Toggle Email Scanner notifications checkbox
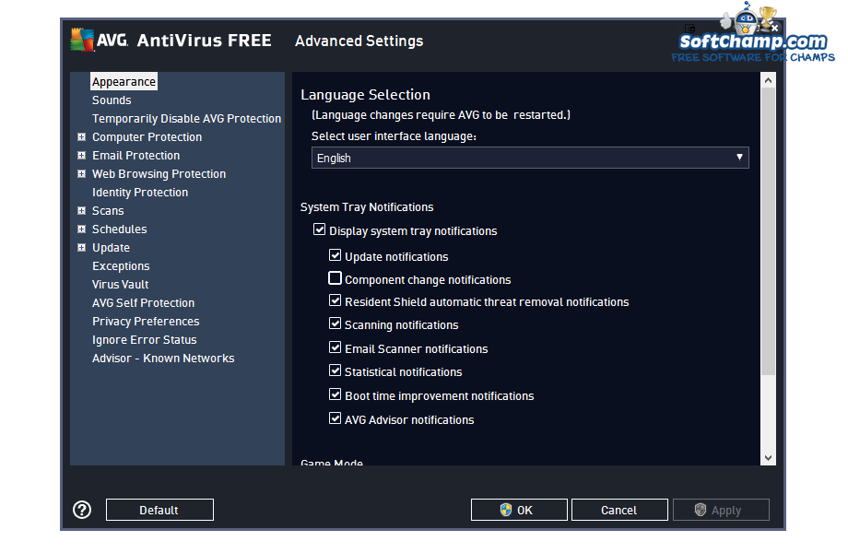 coord(336,347)
